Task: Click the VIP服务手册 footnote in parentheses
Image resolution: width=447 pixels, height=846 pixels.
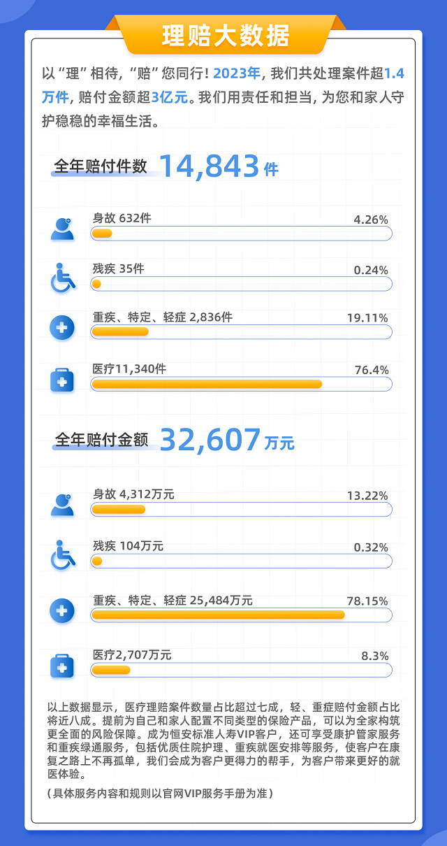Action: pyautogui.click(x=159, y=794)
